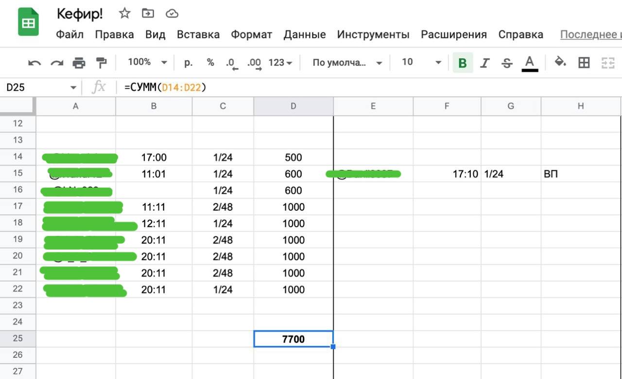Decrease decimal places
Image resolution: width=622 pixels, height=379 pixels.
point(231,63)
